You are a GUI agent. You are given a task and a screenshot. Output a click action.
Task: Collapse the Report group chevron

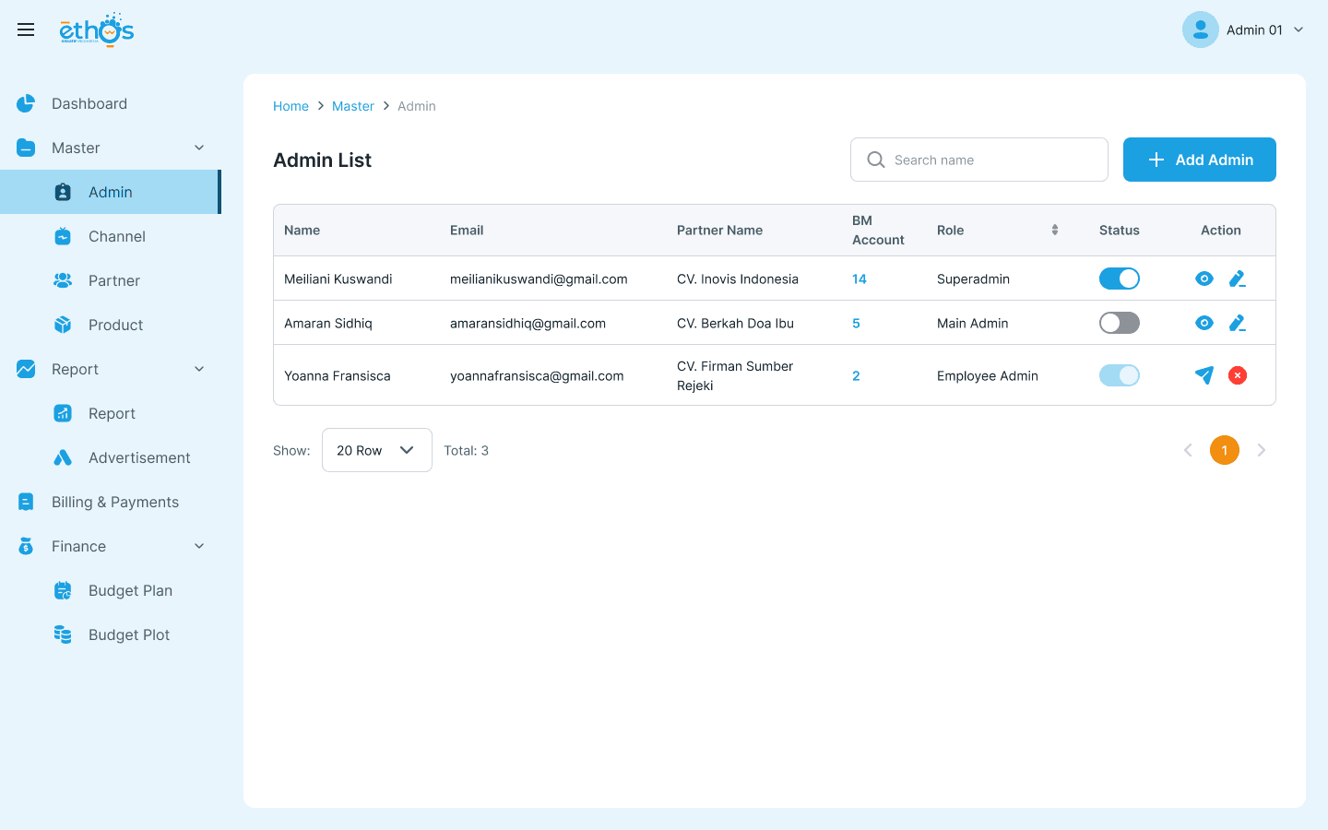click(x=199, y=369)
